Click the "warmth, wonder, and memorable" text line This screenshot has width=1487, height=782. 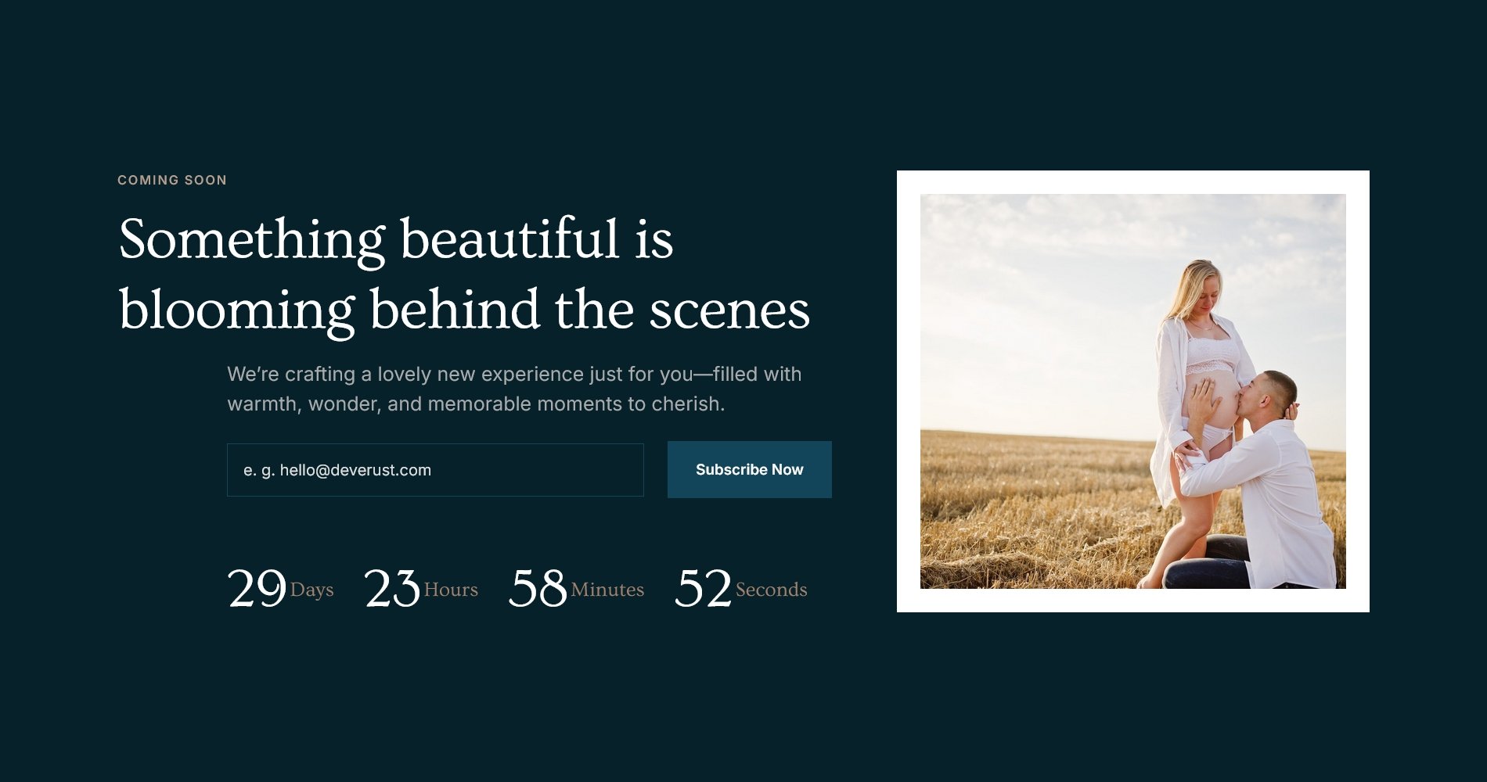coord(476,404)
